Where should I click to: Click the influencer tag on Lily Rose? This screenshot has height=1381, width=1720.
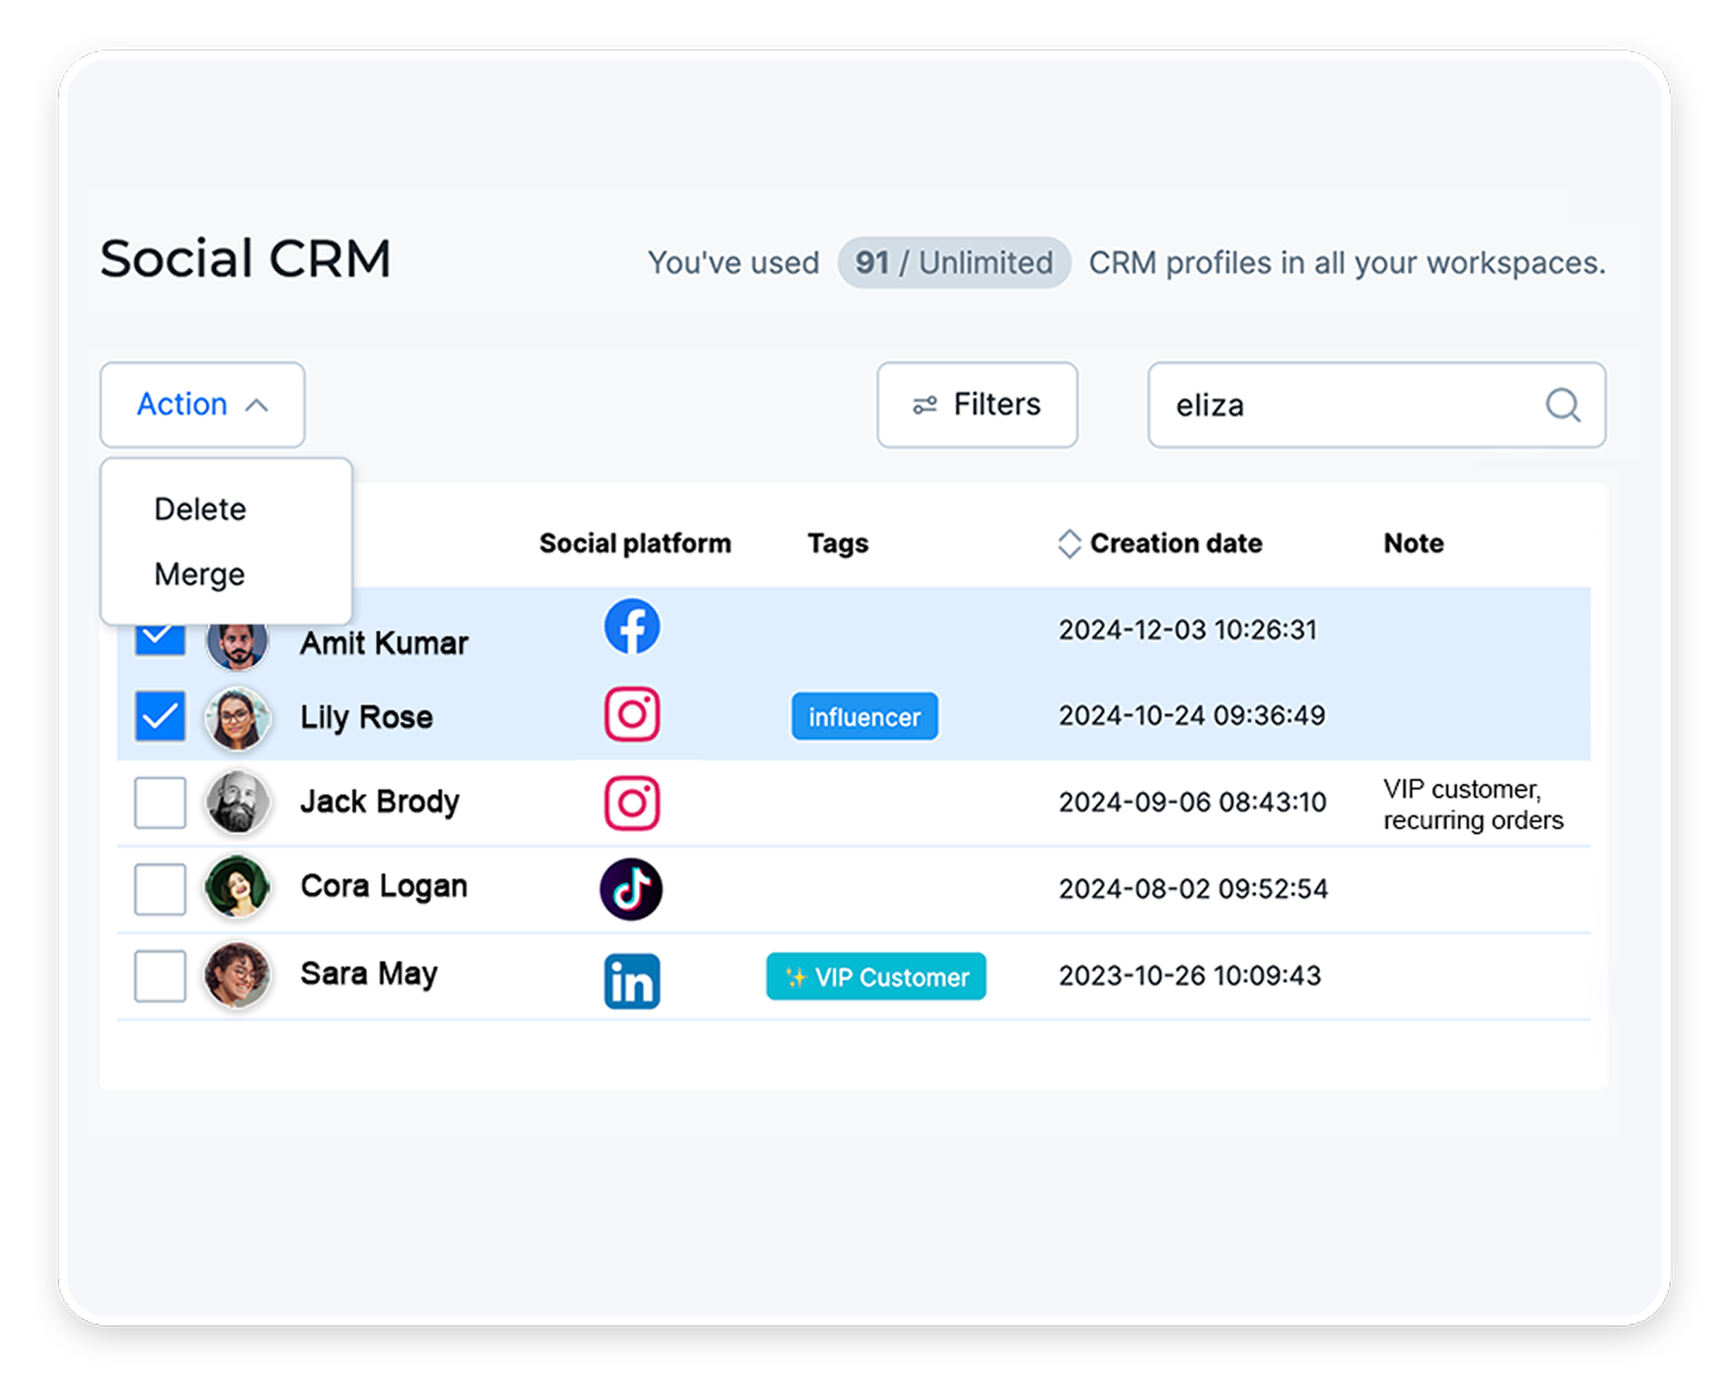864,716
